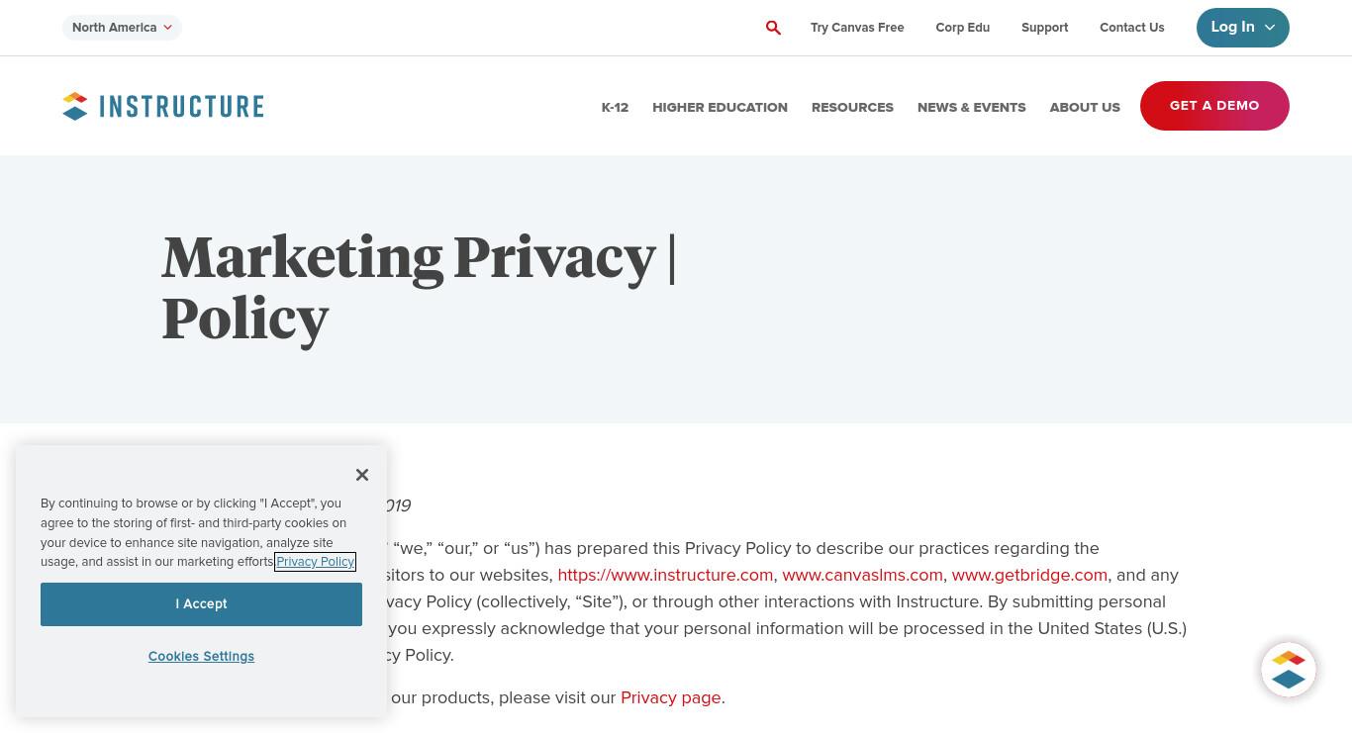Screen dimensions: 1352x733
Task: Expand the North America region selector
Action: [x=122, y=28]
